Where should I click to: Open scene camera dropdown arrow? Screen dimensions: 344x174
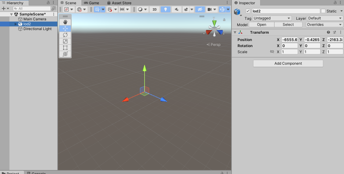(215, 9)
